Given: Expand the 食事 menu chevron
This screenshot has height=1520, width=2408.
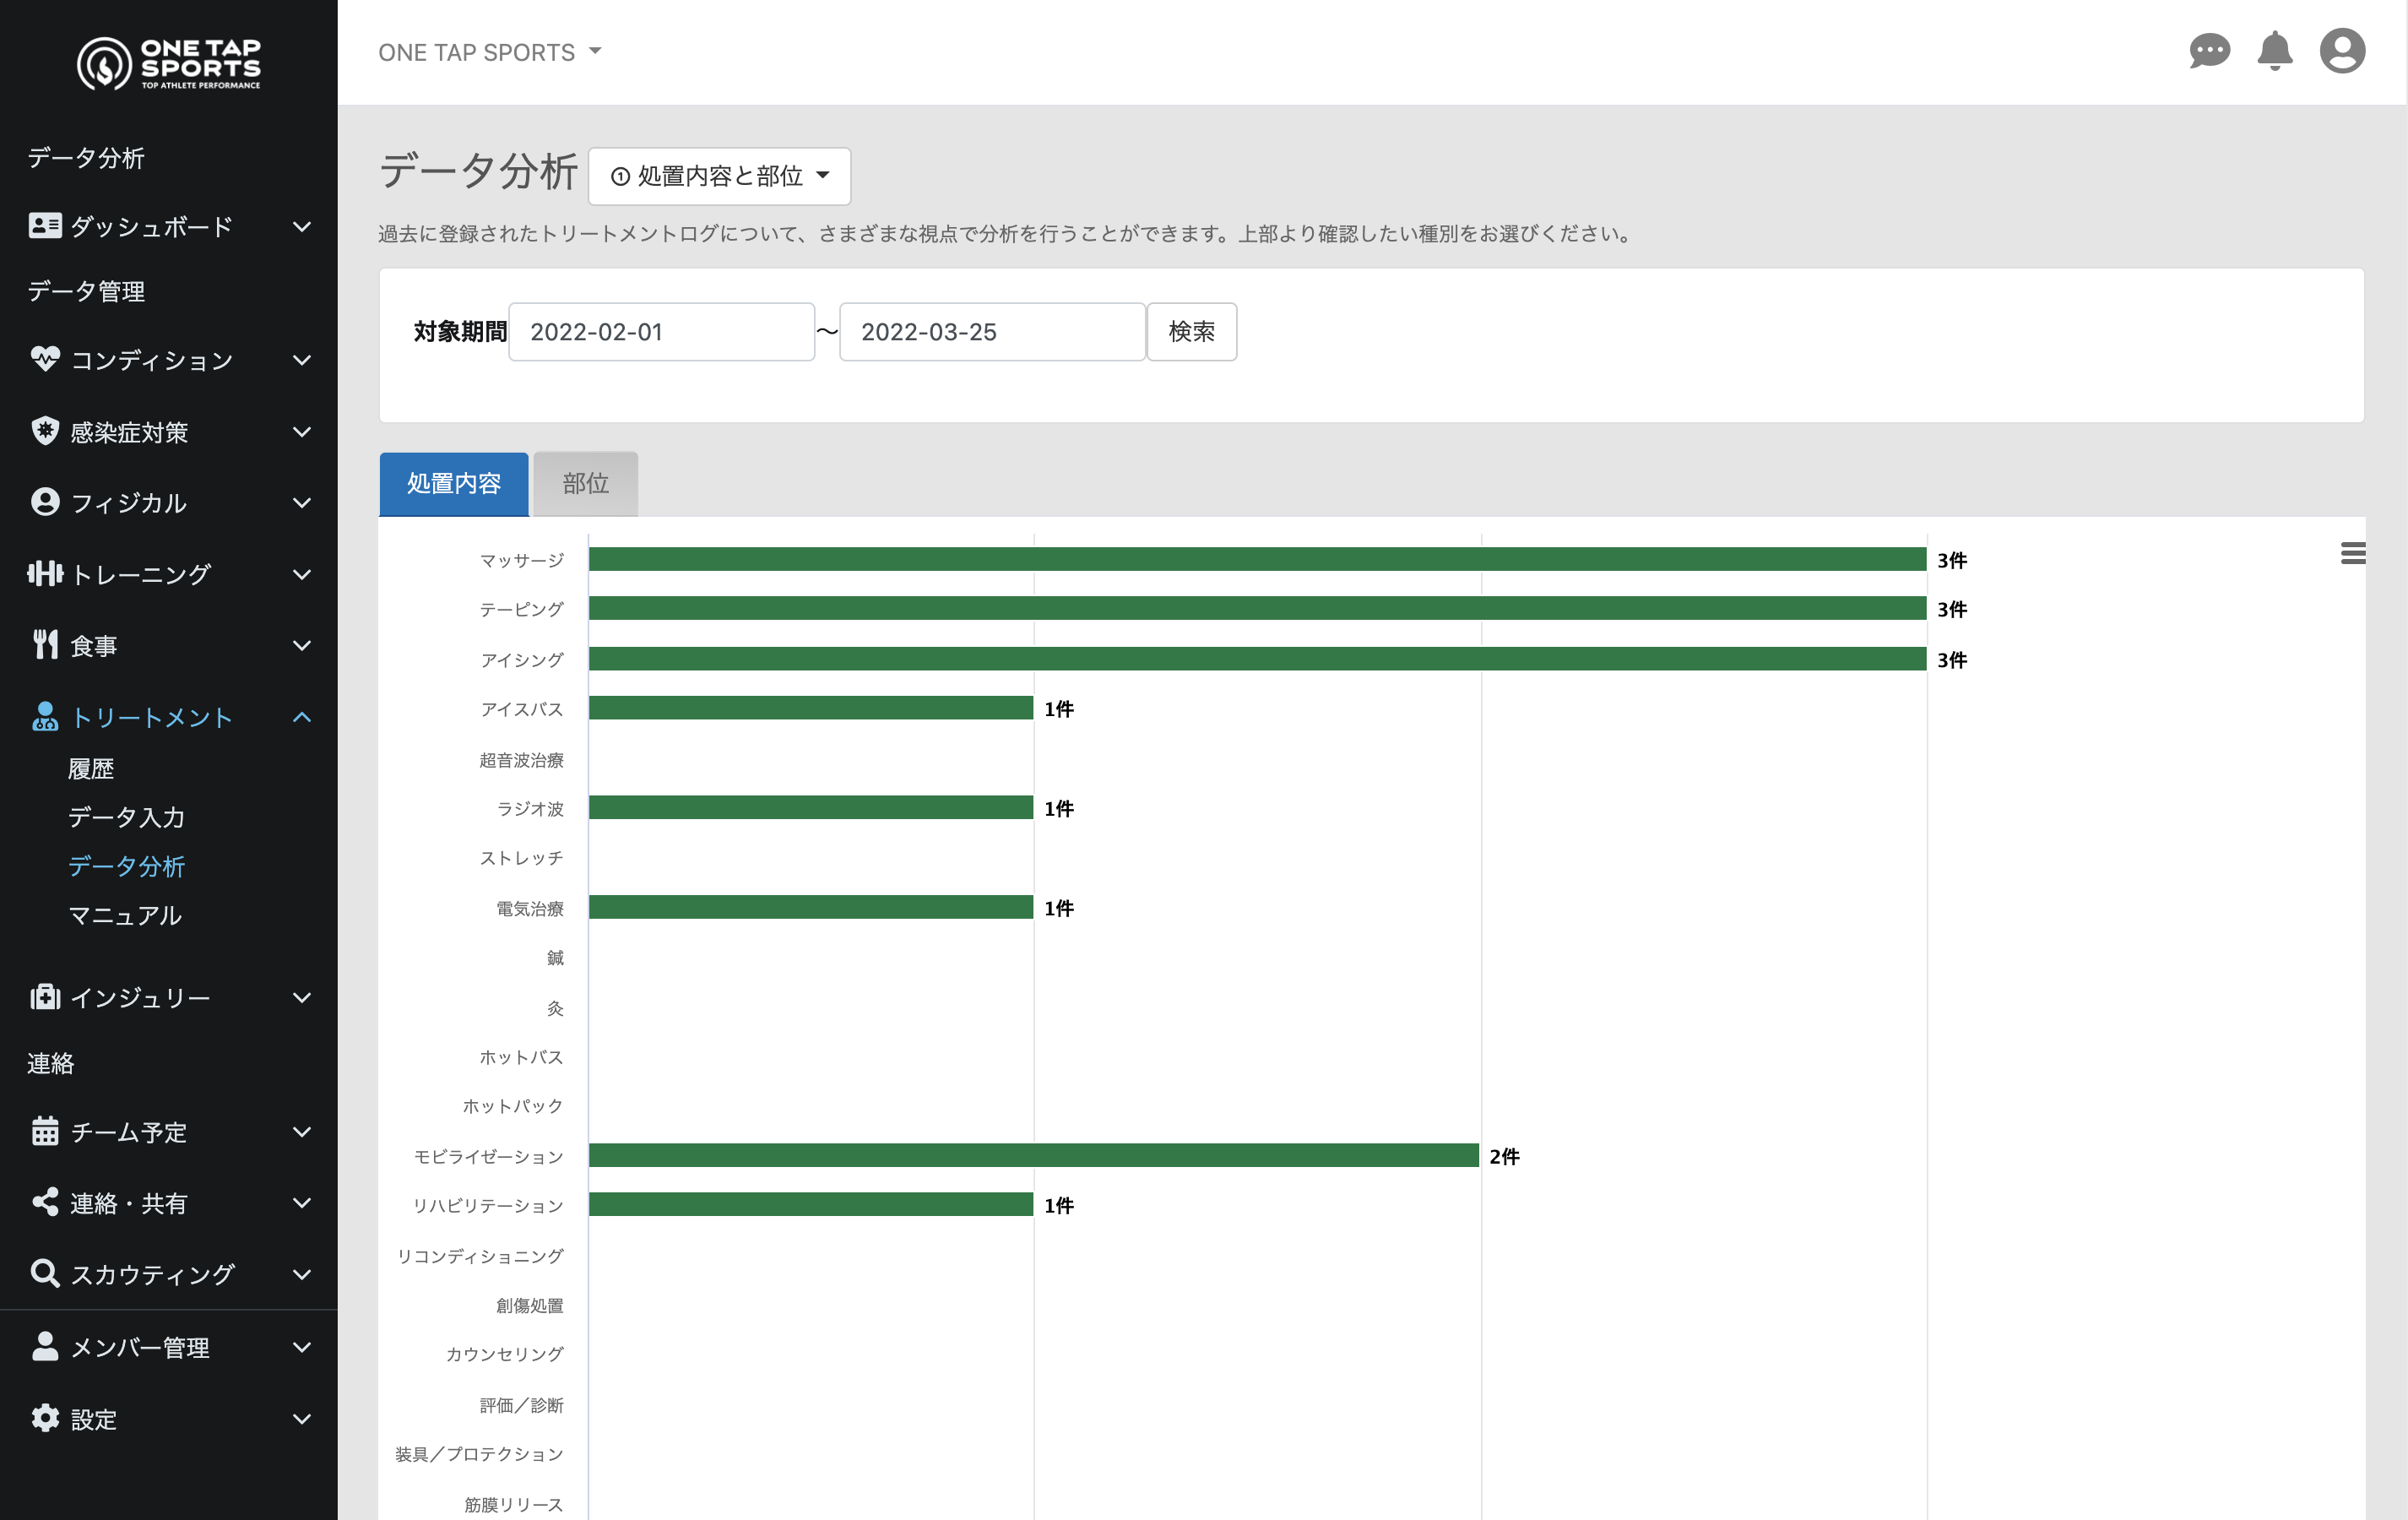Looking at the screenshot, I should 302,646.
